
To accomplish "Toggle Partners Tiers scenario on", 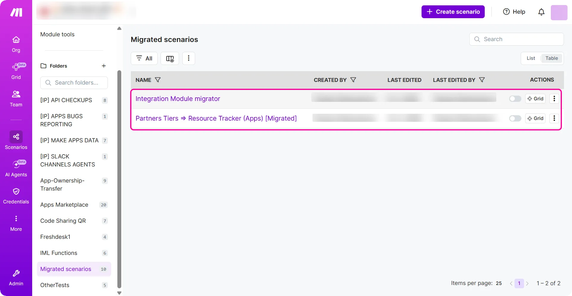I will click(515, 118).
